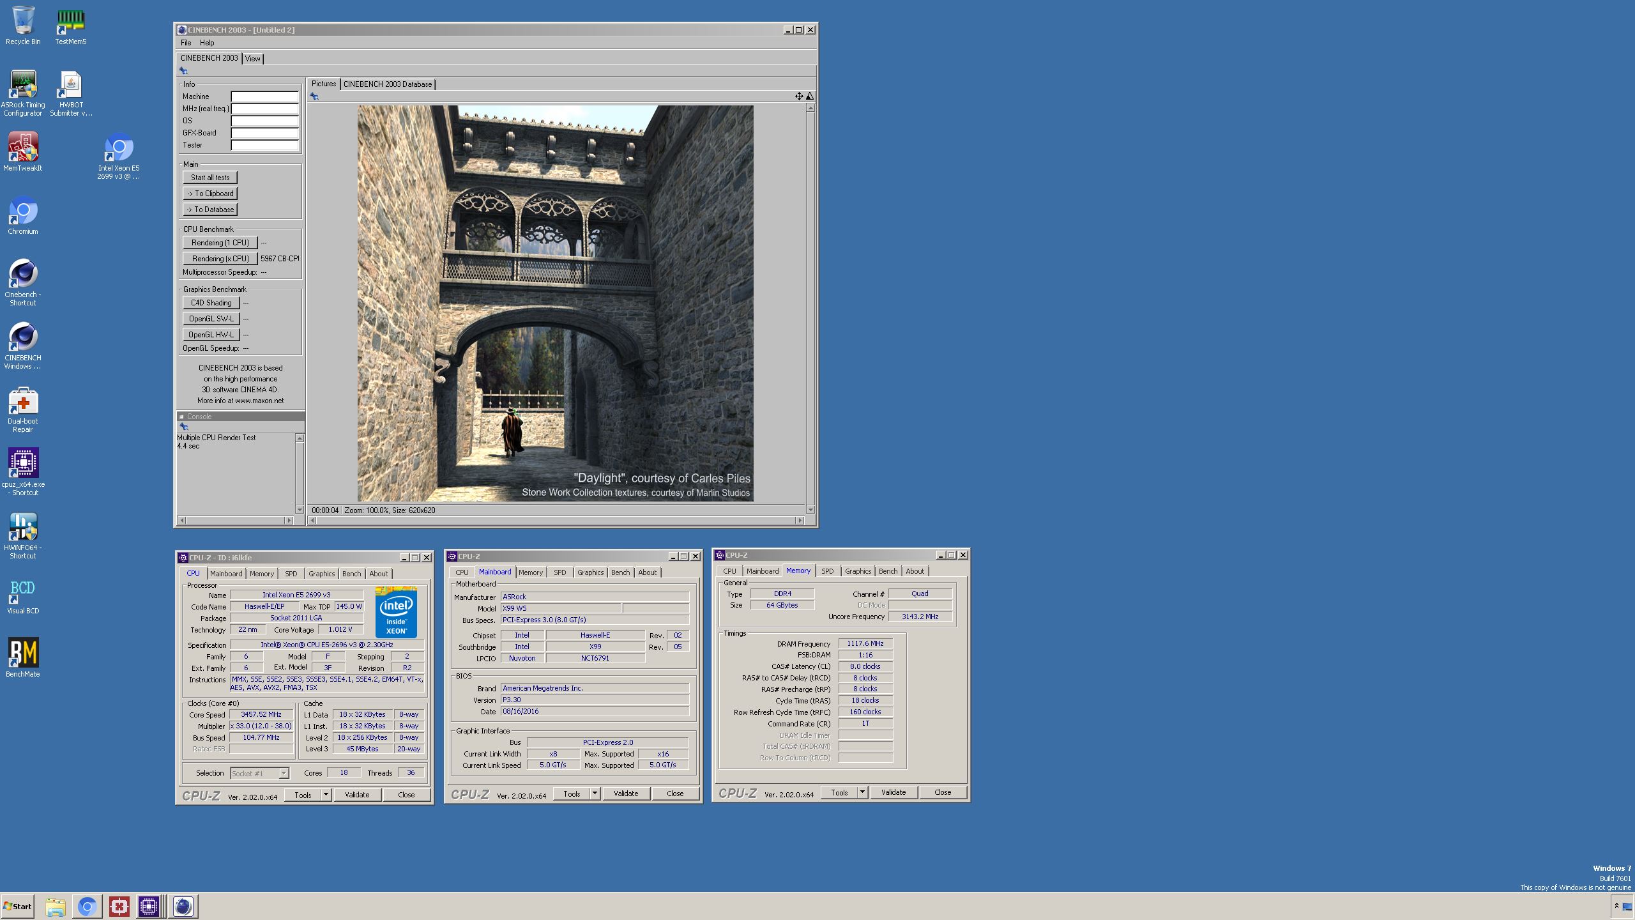Open File Explorer from the taskbar
The width and height of the screenshot is (1635, 920).
(x=56, y=907)
